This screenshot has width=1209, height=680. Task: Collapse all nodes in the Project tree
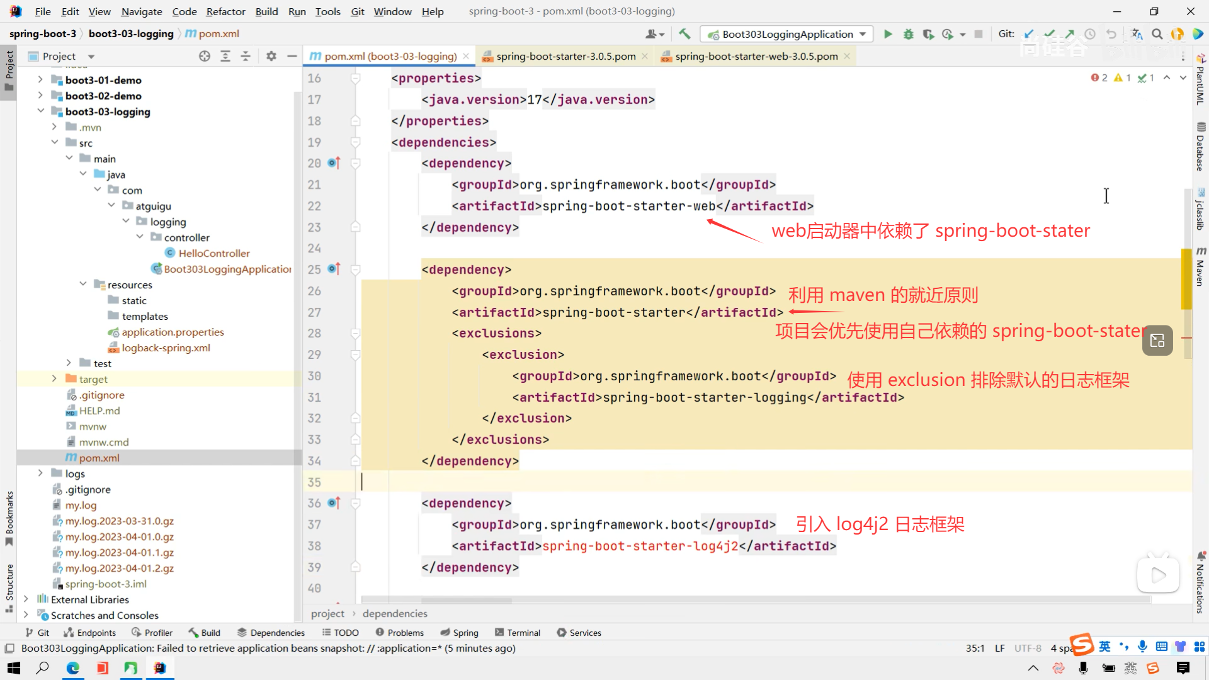pos(245,56)
